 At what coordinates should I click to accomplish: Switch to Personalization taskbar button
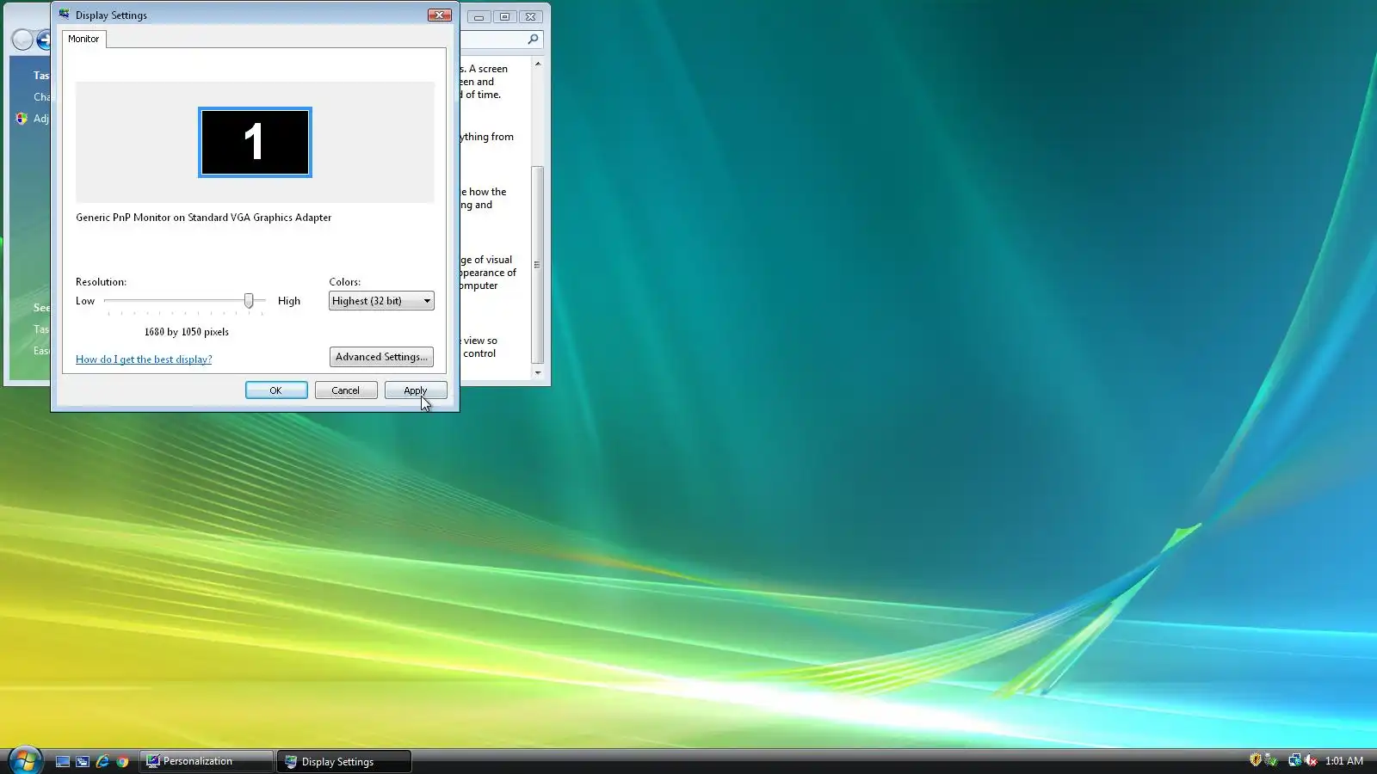207,761
